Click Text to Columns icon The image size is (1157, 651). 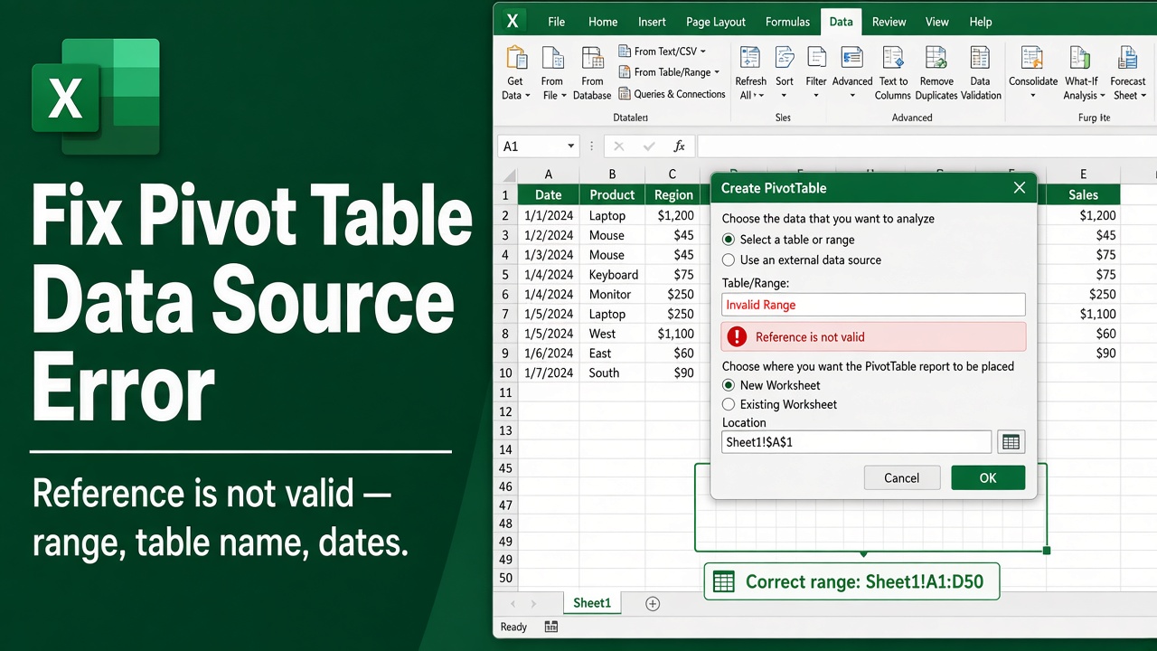[893, 58]
